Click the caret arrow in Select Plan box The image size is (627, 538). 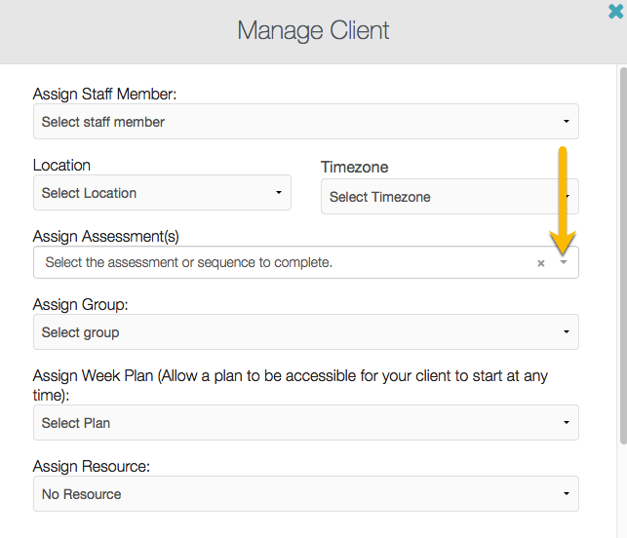click(x=567, y=422)
